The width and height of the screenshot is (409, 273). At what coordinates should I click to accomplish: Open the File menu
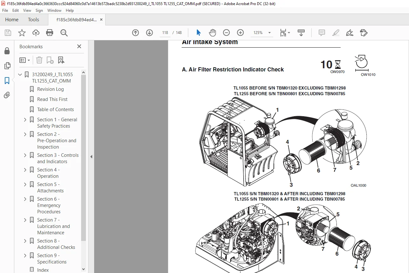5,10
